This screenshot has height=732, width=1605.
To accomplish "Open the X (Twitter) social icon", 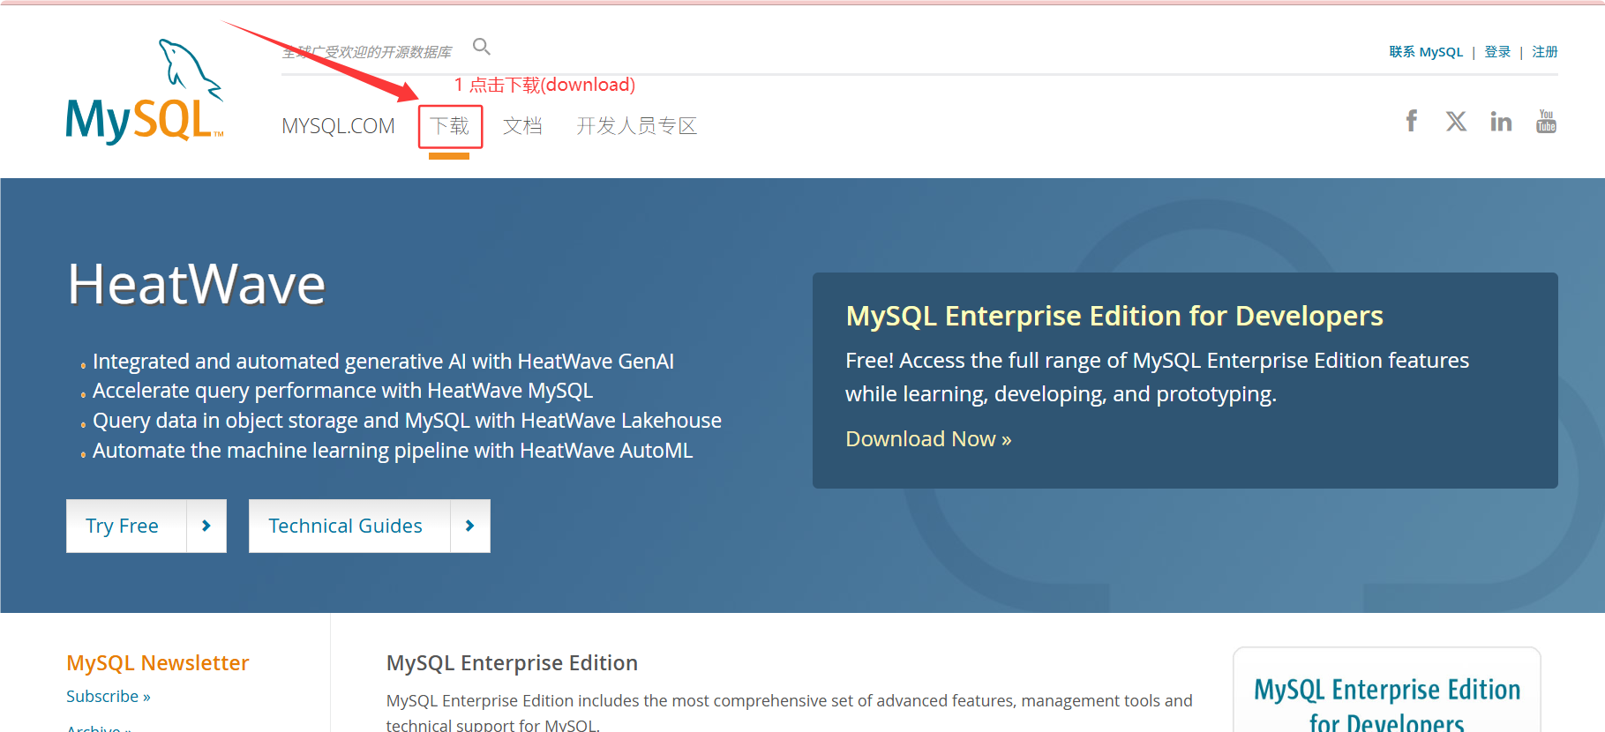I will click(1457, 121).
